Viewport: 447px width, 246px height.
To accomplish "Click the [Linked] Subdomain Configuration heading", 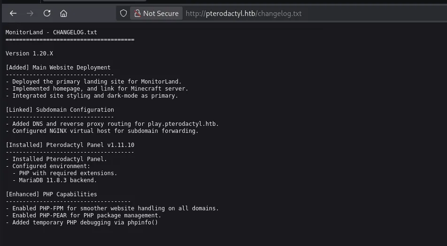I will 60,110.
